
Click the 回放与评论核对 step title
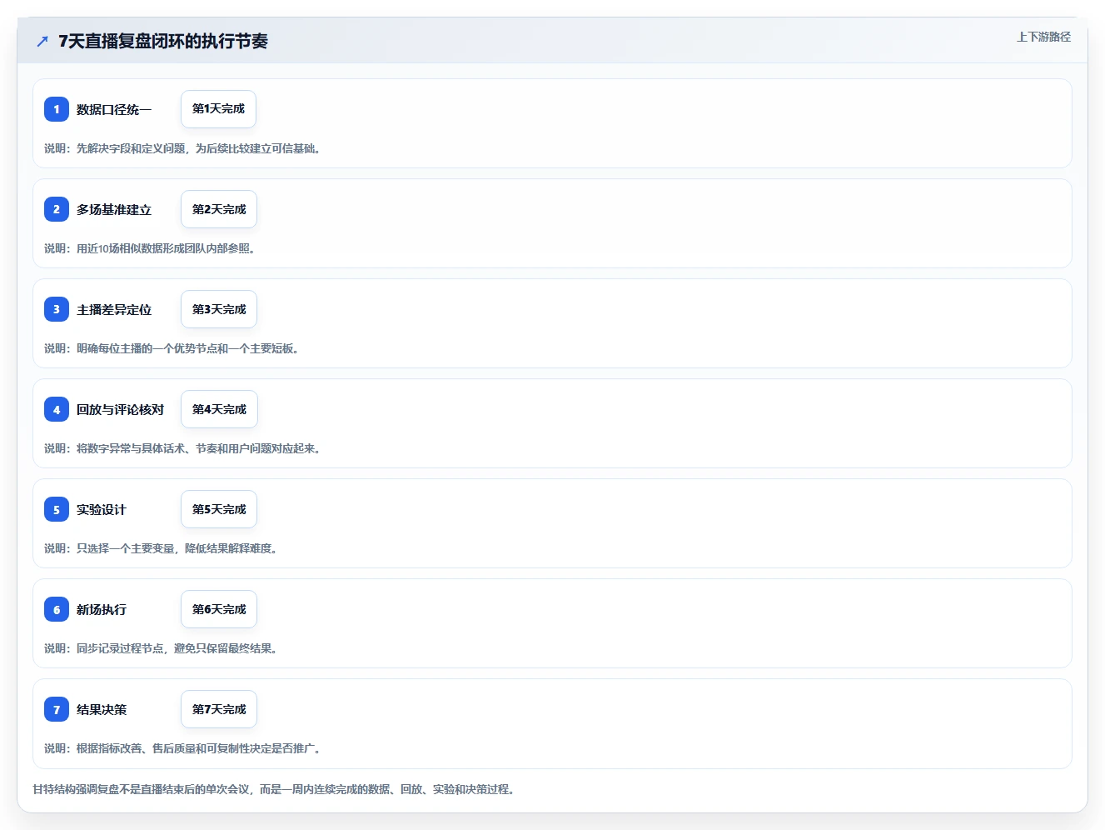click(x=120, y=409)
